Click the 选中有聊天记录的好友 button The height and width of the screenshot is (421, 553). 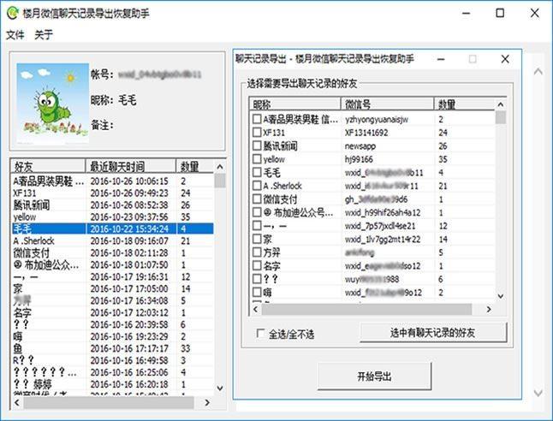pyautogui.click(x=433, y=332)
